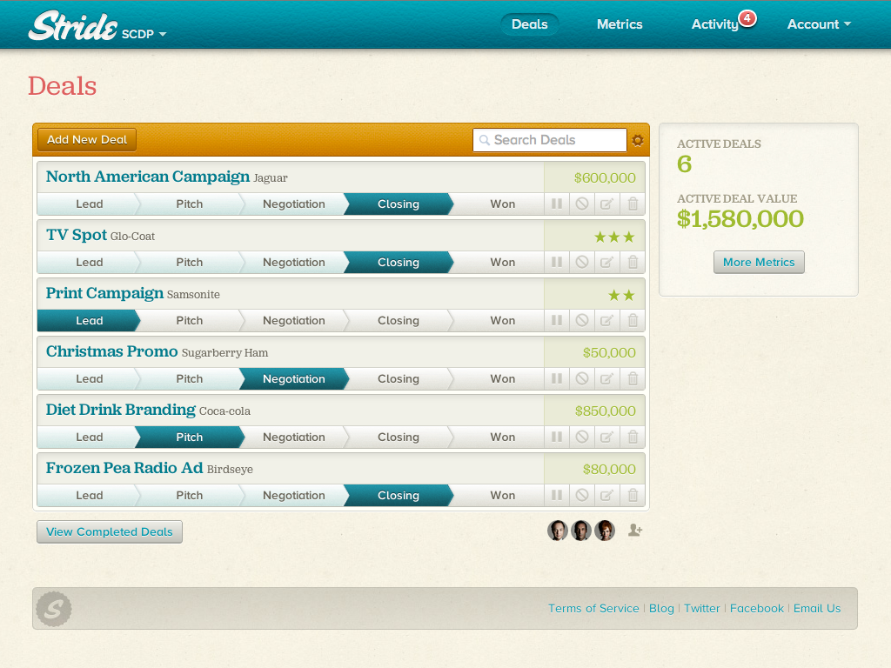Image resolution: width=891 pixels, height=668 pixels.
Task: Open the Twitter footer link
Action: pos(702,608)
